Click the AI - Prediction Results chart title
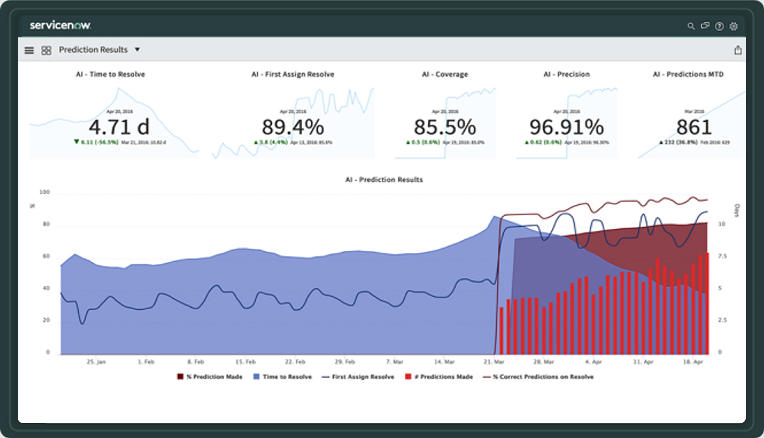 click(x=384, y=180)
